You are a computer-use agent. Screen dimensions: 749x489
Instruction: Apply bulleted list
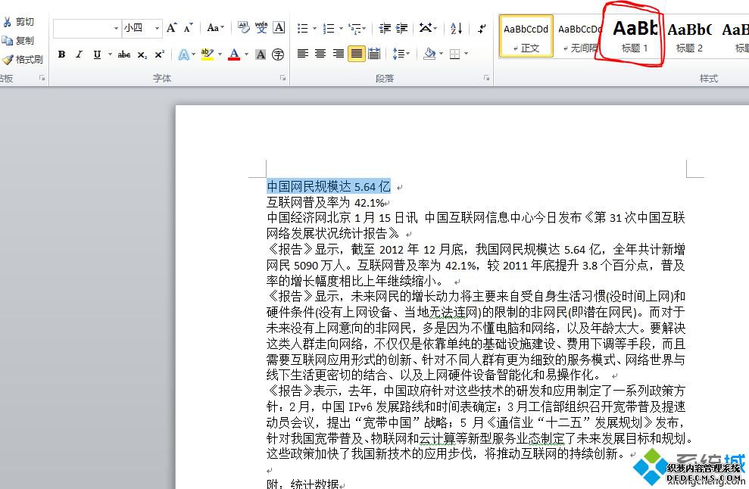click(x=302, y=29)
